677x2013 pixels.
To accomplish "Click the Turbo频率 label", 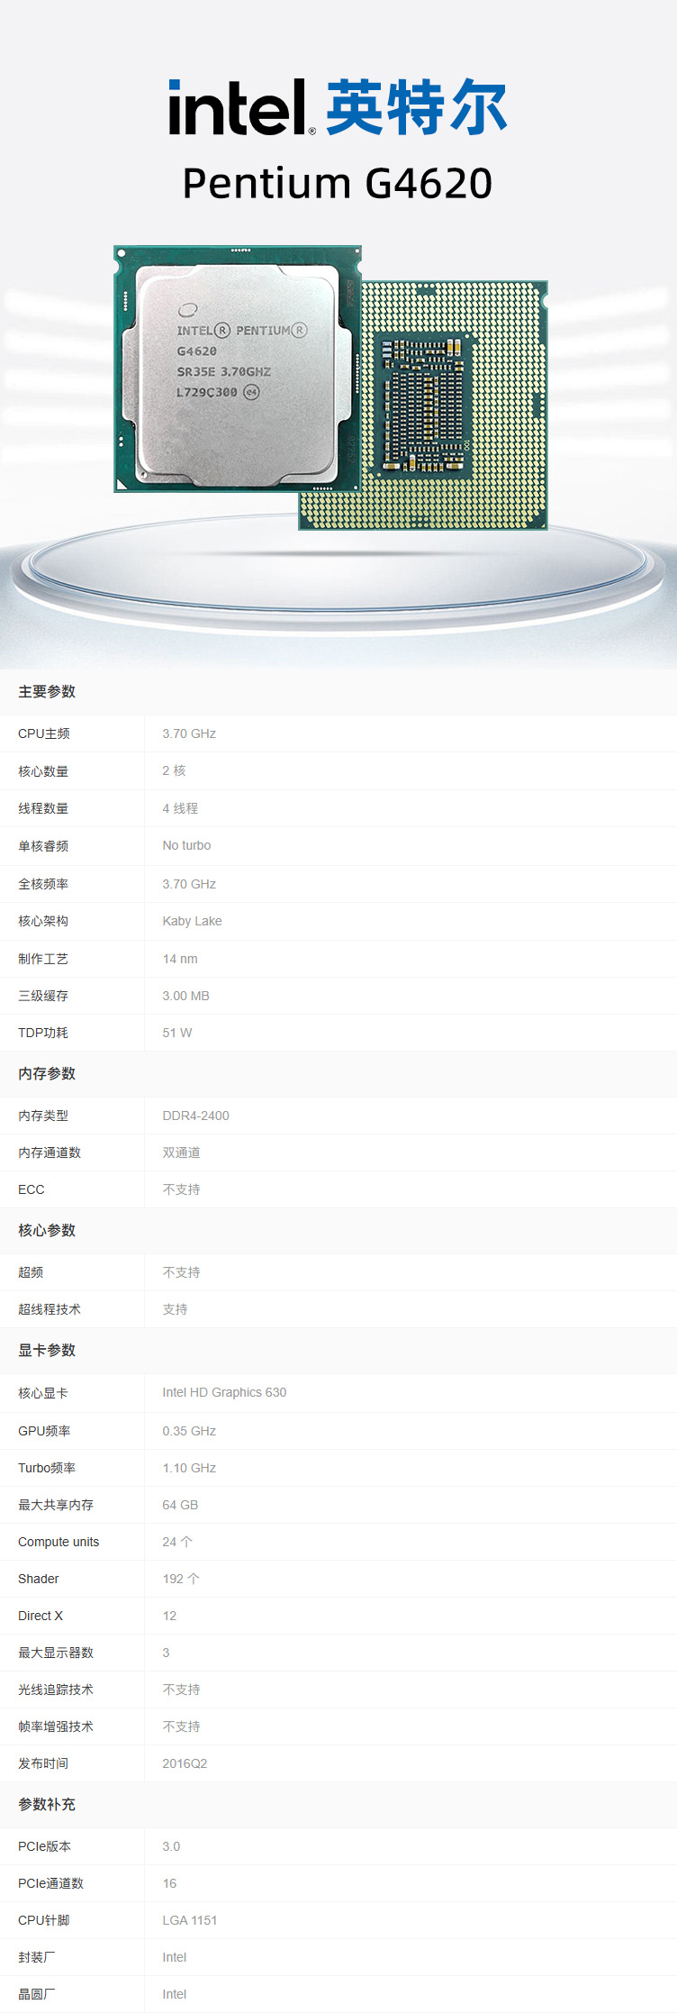I will (x=47, y=1468).
